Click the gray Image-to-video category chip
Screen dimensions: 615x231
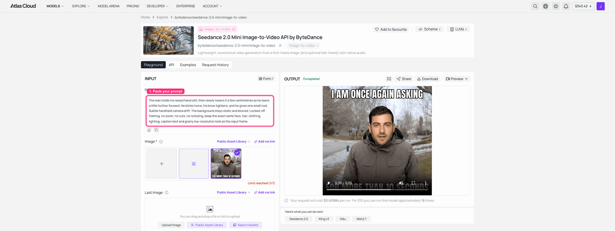coord(304,46)
